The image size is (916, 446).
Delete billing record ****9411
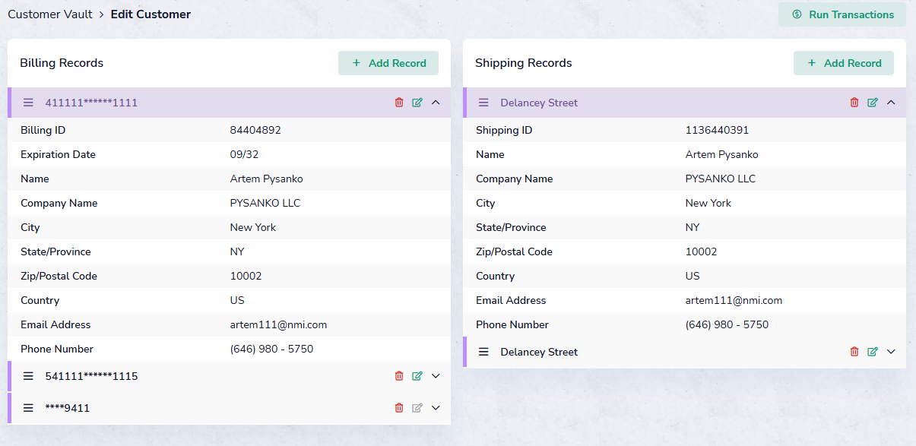(399, 408)
